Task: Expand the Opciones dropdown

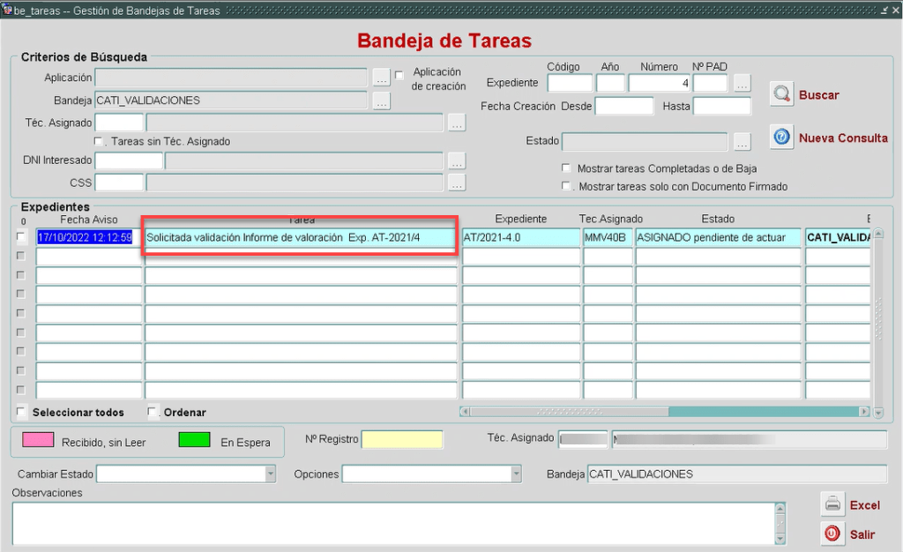Action: 516,474
